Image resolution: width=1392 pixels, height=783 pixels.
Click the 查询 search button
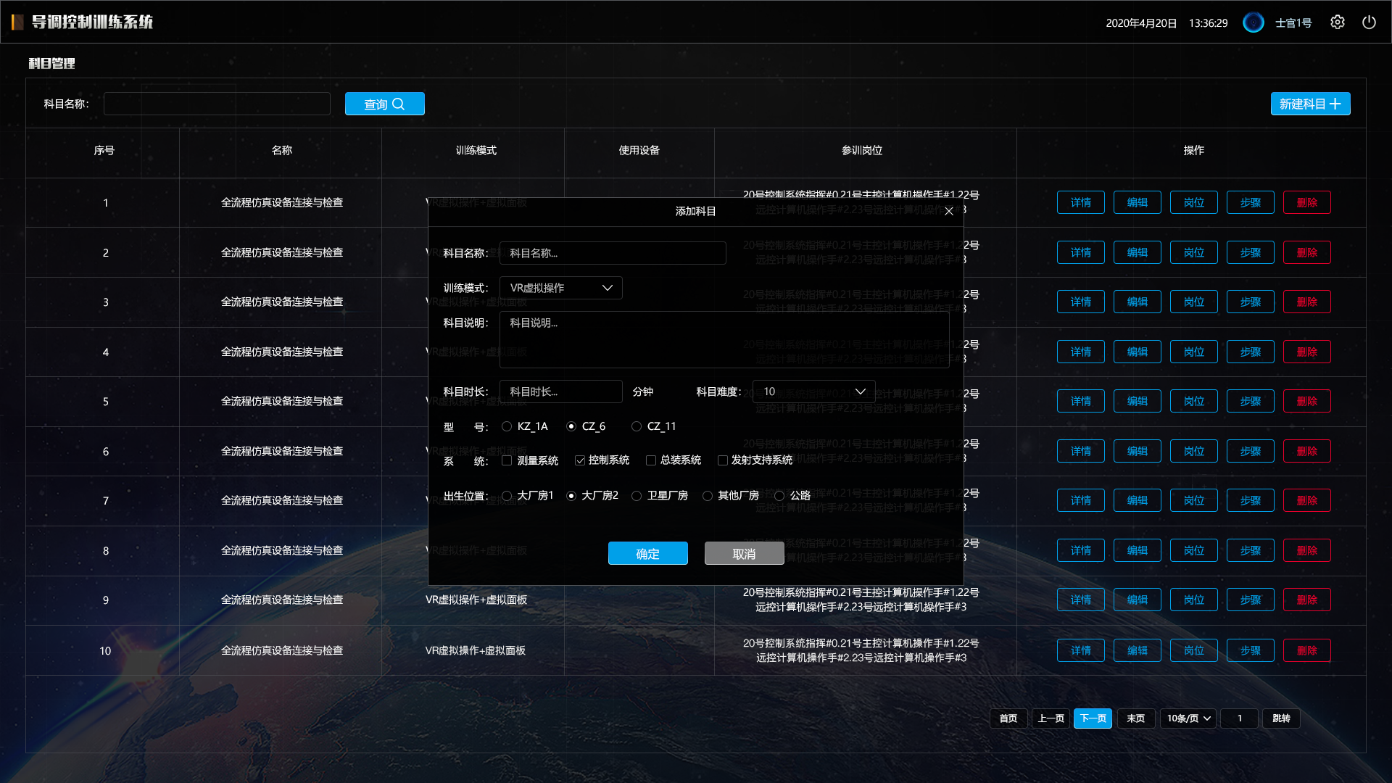tap(384, 104)
